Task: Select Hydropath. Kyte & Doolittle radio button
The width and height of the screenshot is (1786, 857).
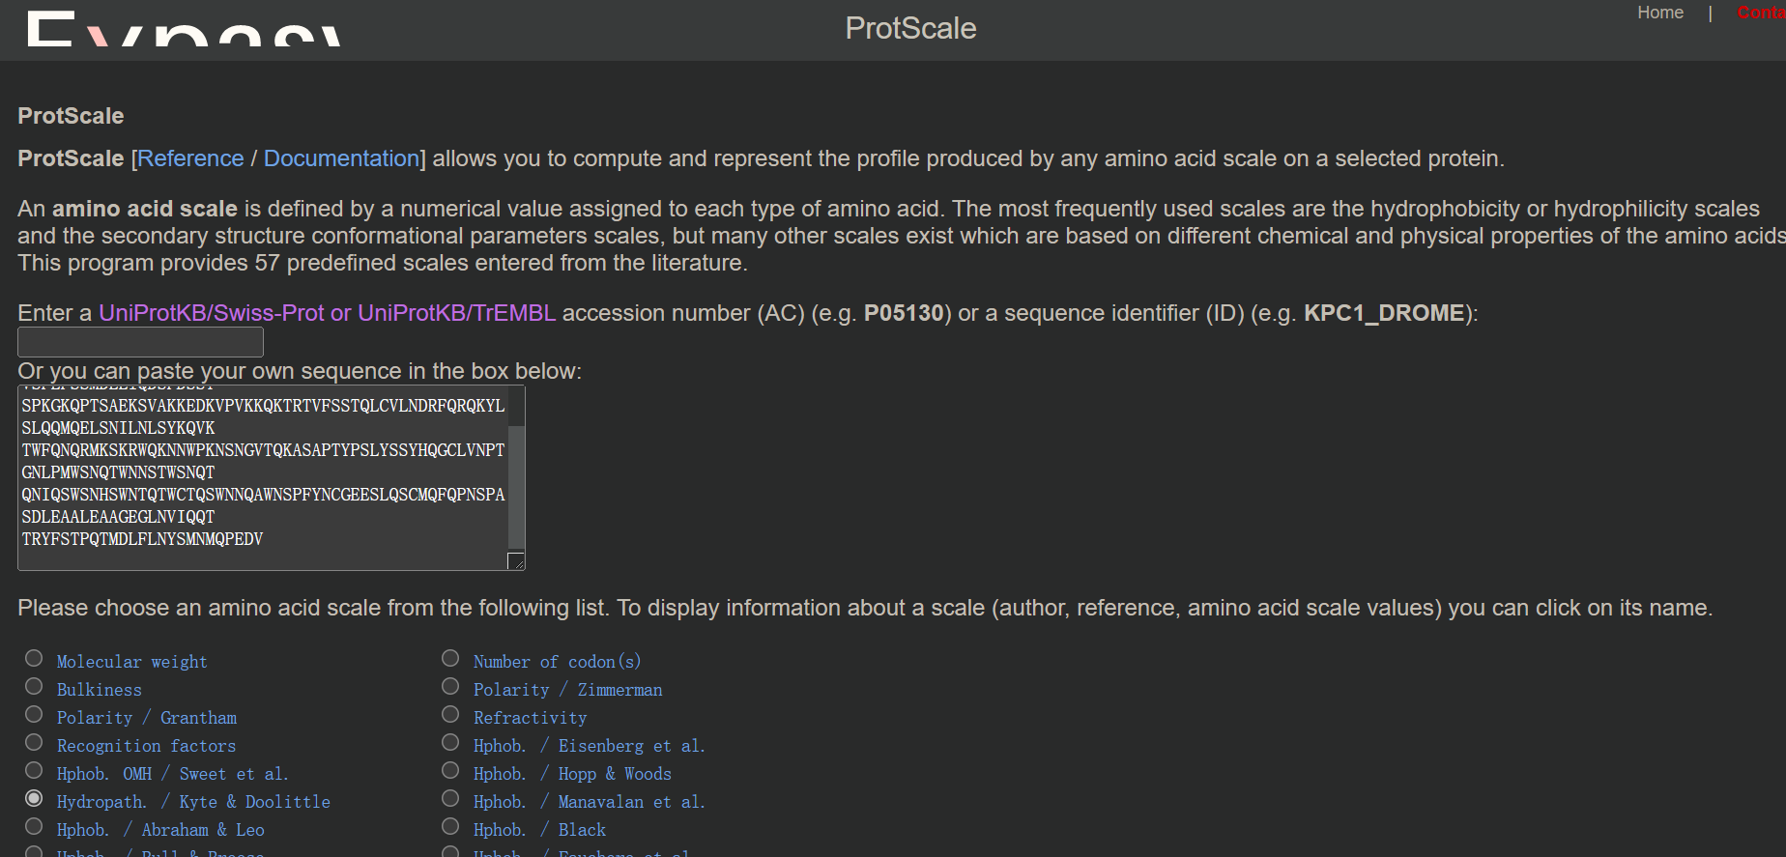Action: pos(34,798)
